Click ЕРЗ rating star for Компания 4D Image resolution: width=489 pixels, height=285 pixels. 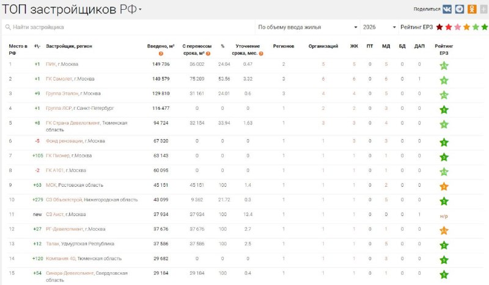click(x=444, y=260)
